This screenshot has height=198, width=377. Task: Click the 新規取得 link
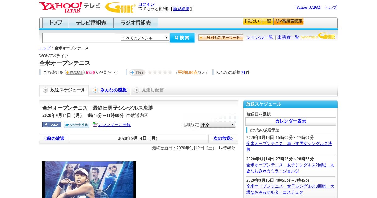tap(181, 9)
